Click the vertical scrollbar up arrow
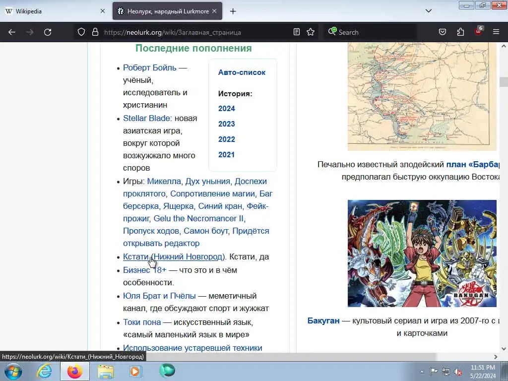508x381 pixels. [504, 46]
